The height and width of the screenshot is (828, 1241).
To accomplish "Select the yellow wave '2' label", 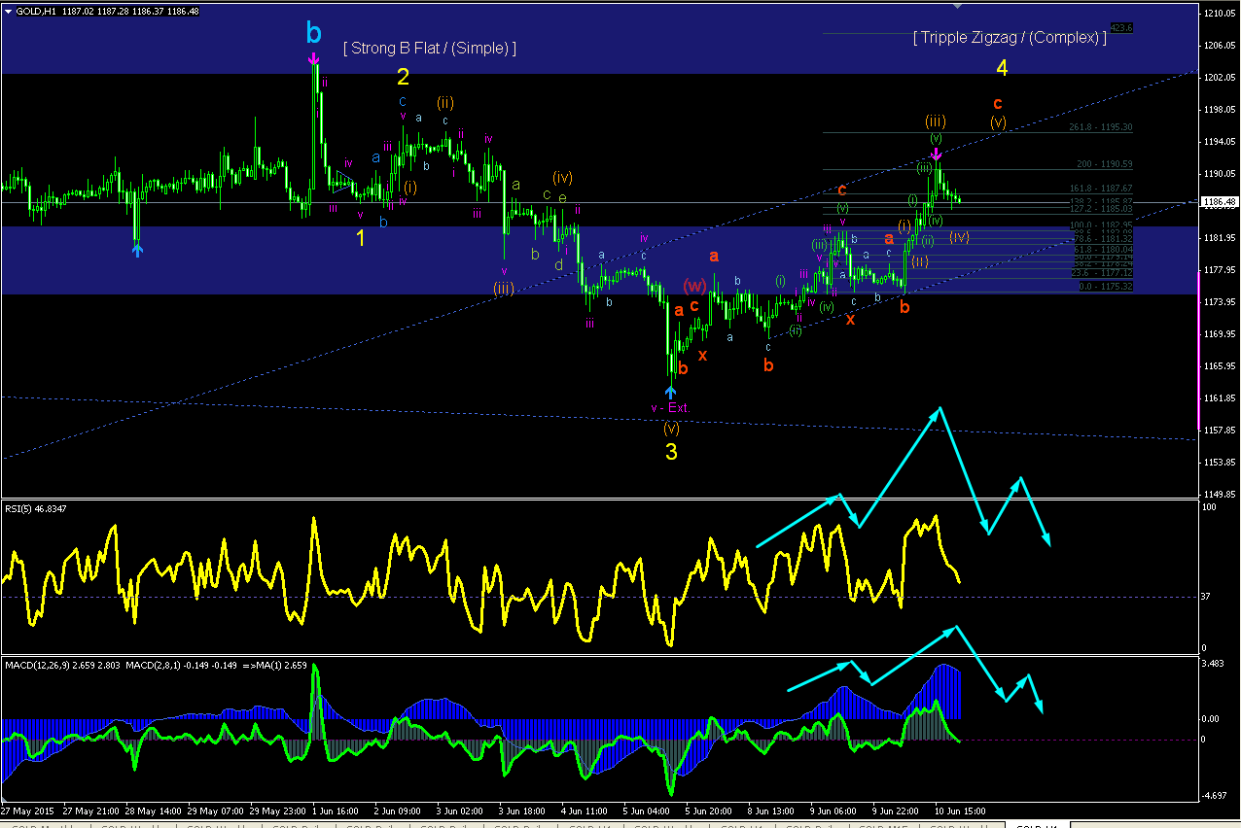I will (x=403, y=76).
